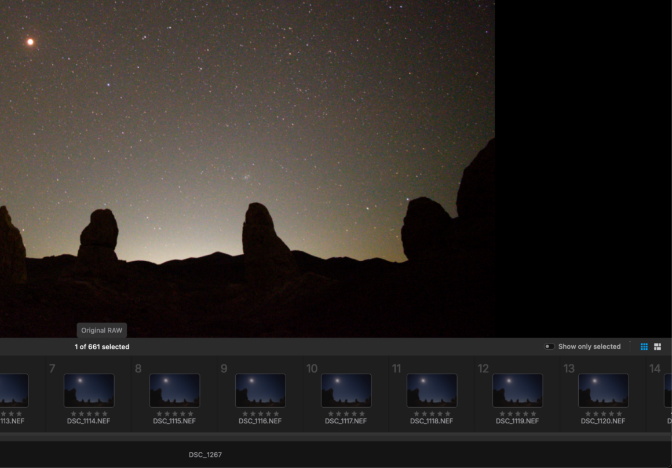
Task: Select the DSC_1114.NEF thumbnail
Action: click(x=89, y=390)
